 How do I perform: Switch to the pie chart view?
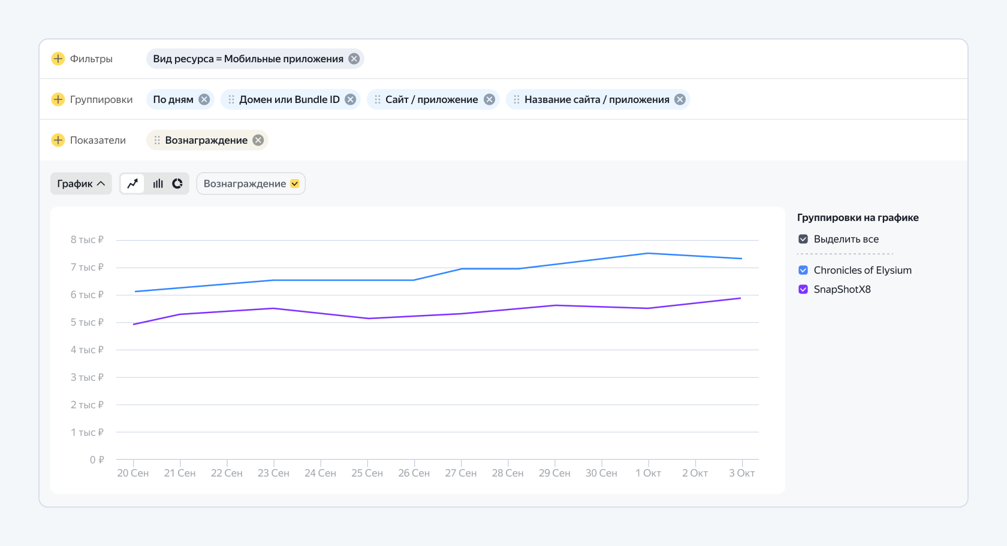tap(177, 184)
